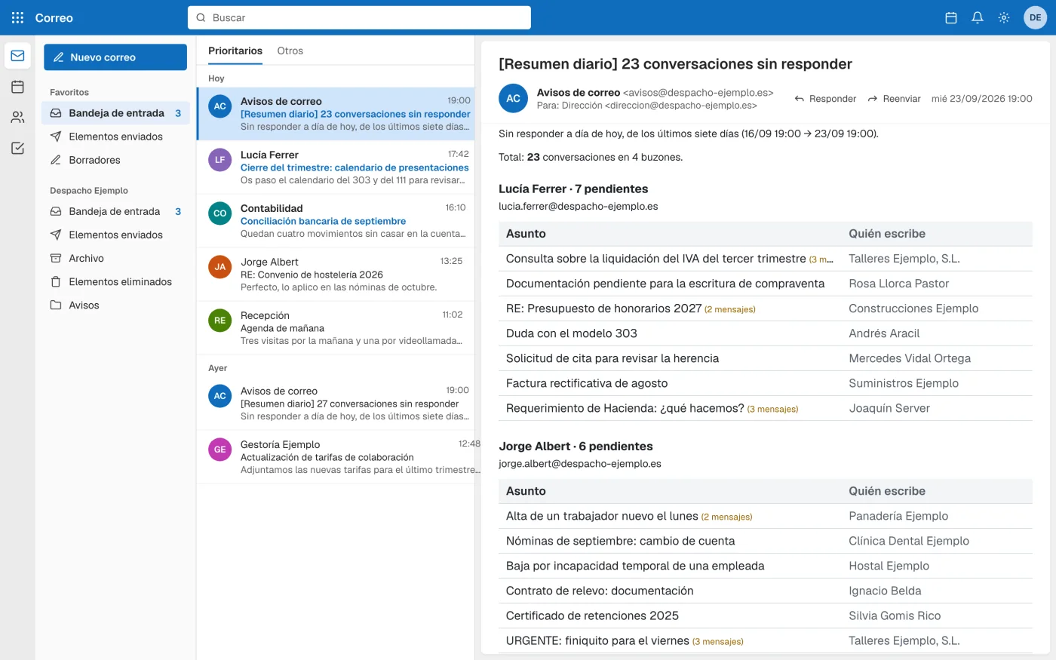The height and width of the screenshot is (660, 1056).
Task: Compose with the Nuevo correo button
Action: (x=115, y=57)
